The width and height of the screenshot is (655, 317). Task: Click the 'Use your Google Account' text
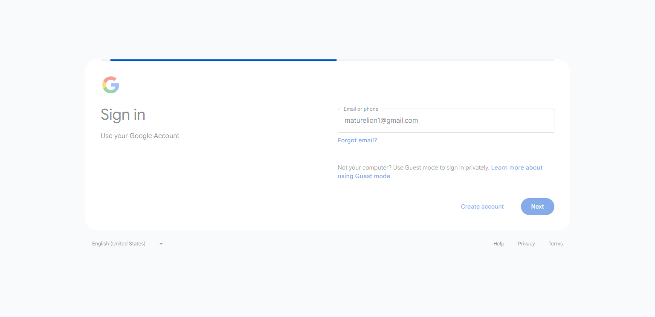(x=140, y=136)
